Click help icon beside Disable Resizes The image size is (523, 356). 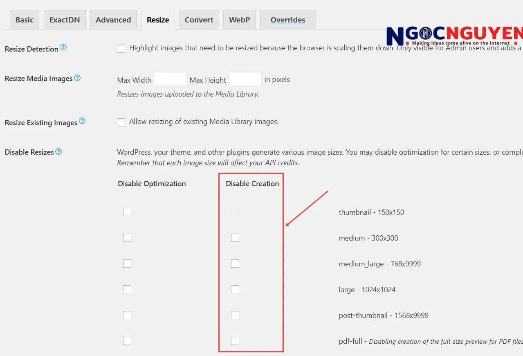click(x=58, y=151)
